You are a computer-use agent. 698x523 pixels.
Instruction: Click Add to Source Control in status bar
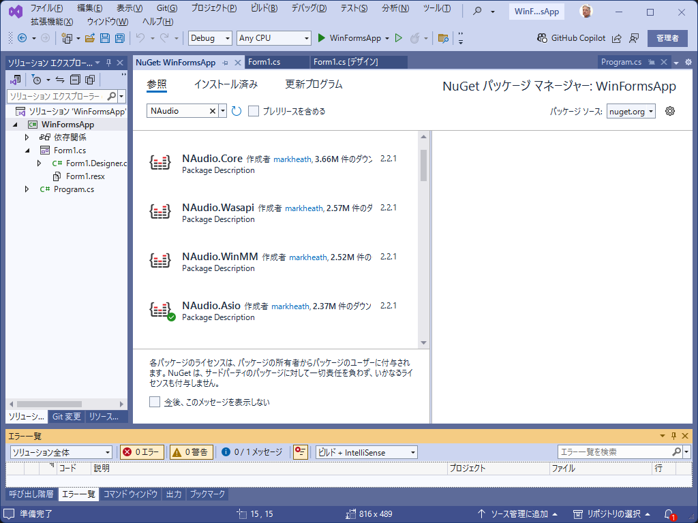pos(518,514)
